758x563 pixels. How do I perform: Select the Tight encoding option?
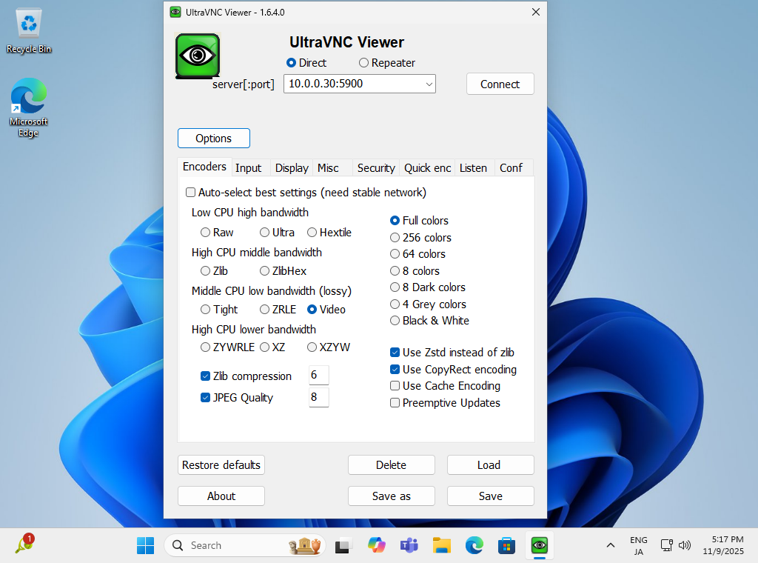click(x=205, y=309)
